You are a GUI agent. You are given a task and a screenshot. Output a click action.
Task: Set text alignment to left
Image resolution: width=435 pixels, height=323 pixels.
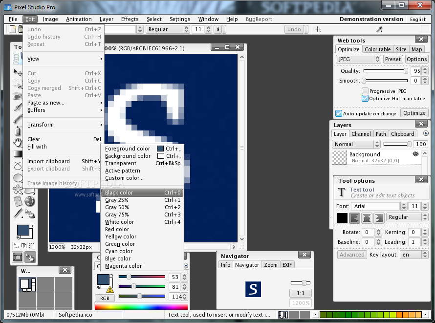354,218
